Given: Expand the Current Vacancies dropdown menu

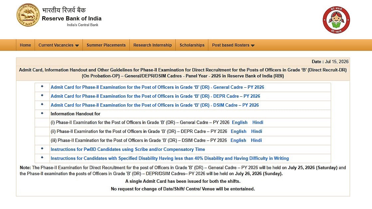Looking at the screenshot, I should pyautogui.click(x=59, y=45).
